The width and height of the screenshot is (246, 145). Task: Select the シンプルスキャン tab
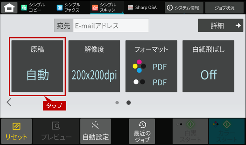coord(107,7)
